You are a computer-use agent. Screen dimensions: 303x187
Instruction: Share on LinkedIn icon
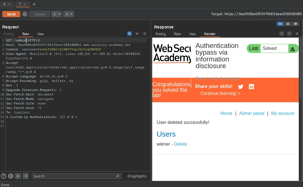(x=251, y=86)
